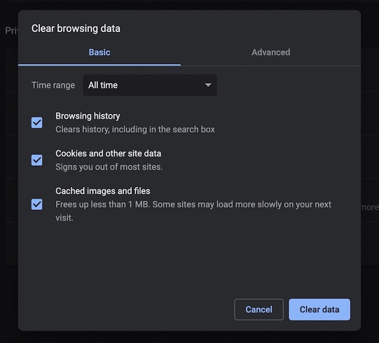Click "Clears history, including in the search box" text
The width and height of the screenshot is (379, 343).
point(135,130)
